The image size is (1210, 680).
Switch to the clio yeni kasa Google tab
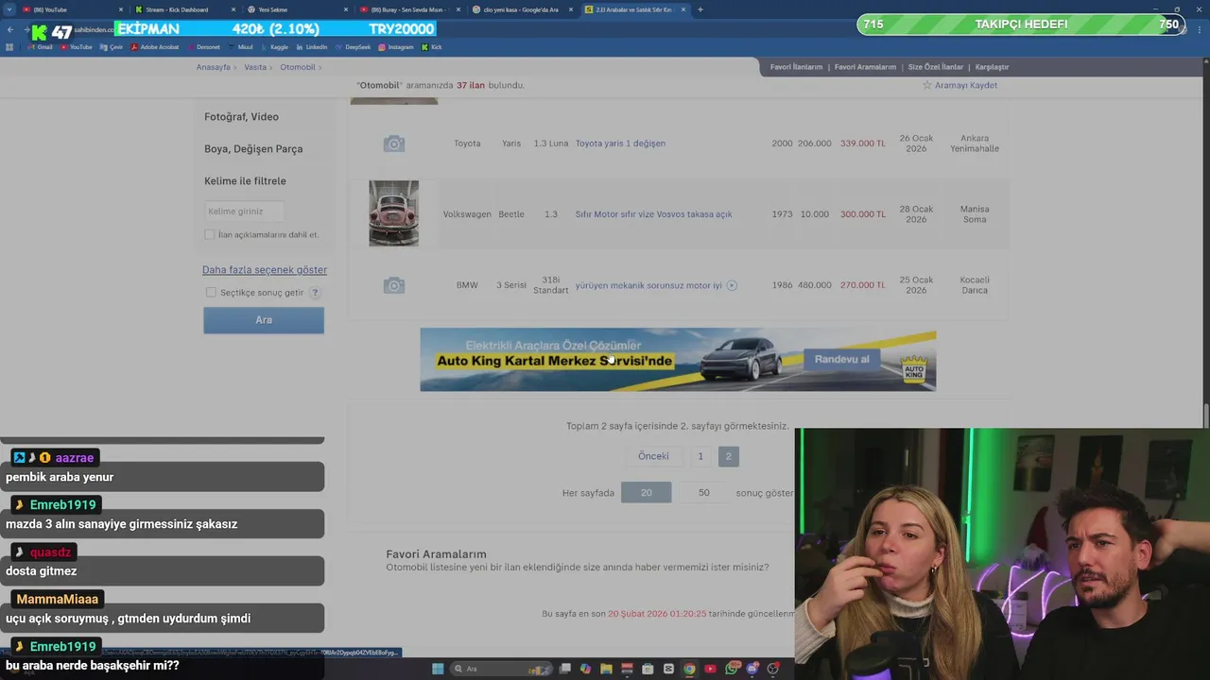pos(522,9)
